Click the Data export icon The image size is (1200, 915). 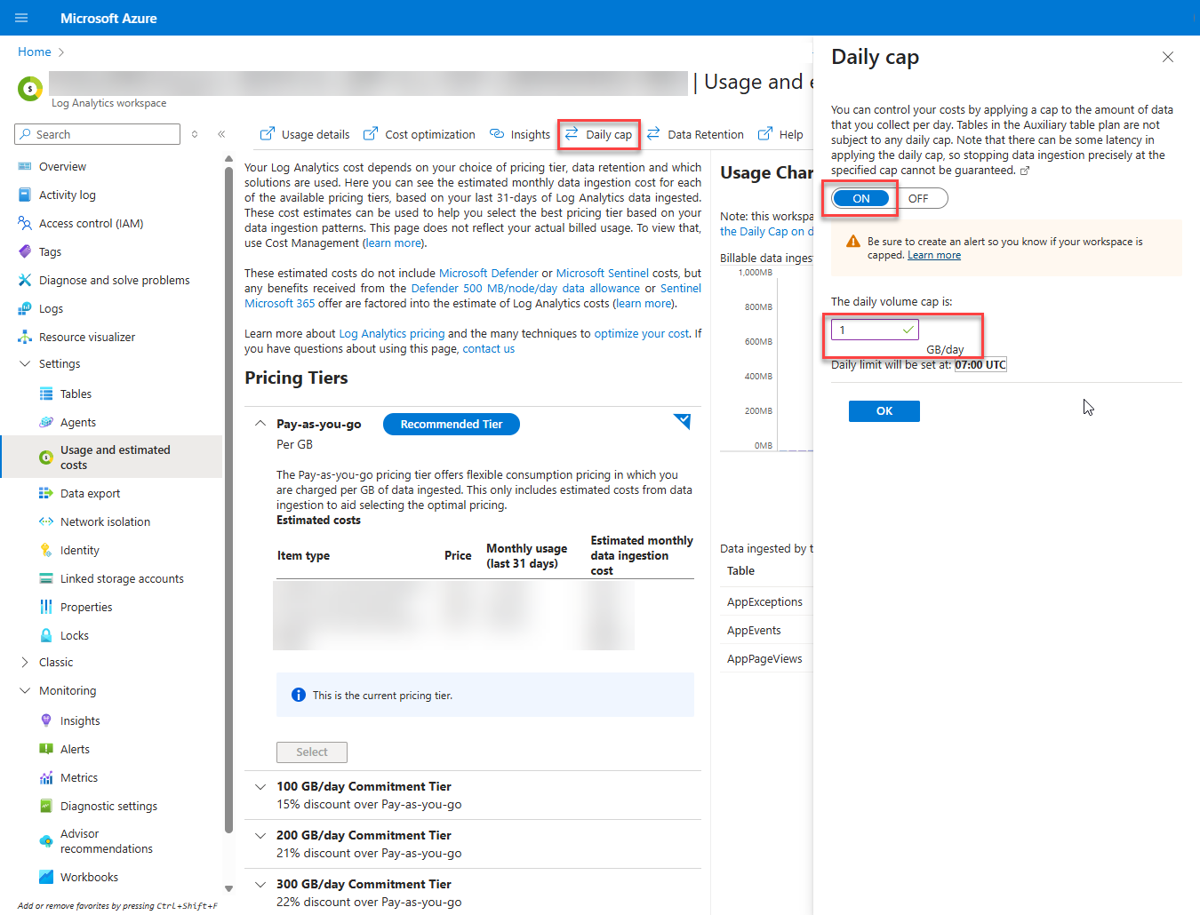46,493
